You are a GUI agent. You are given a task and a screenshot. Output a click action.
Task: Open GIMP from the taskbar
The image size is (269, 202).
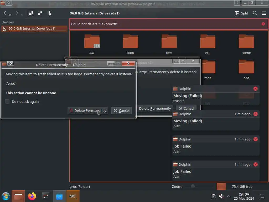click(73, 196)
